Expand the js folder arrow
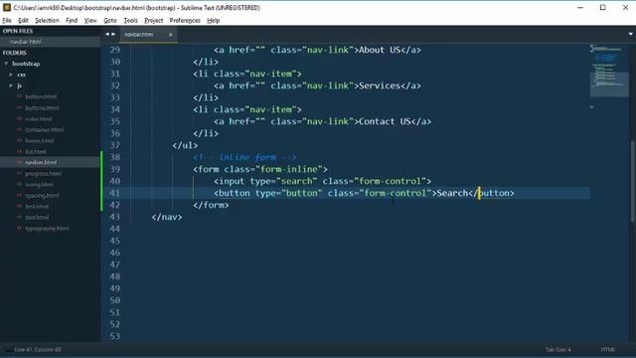 11,86
